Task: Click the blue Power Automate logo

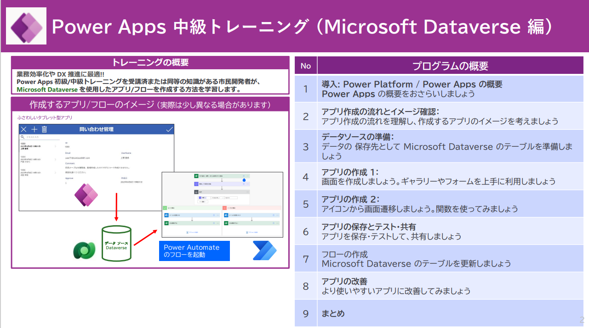Action: 264,250
